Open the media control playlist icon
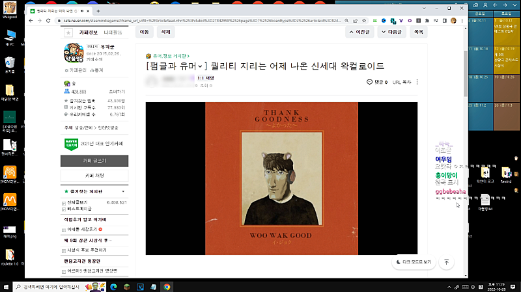 pyautogui.click(x=436, y=21)
